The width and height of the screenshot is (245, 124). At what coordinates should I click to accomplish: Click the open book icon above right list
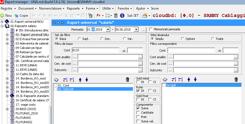[x=165, y=80]
